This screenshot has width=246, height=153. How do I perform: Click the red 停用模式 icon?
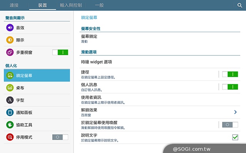pos(10,137)
